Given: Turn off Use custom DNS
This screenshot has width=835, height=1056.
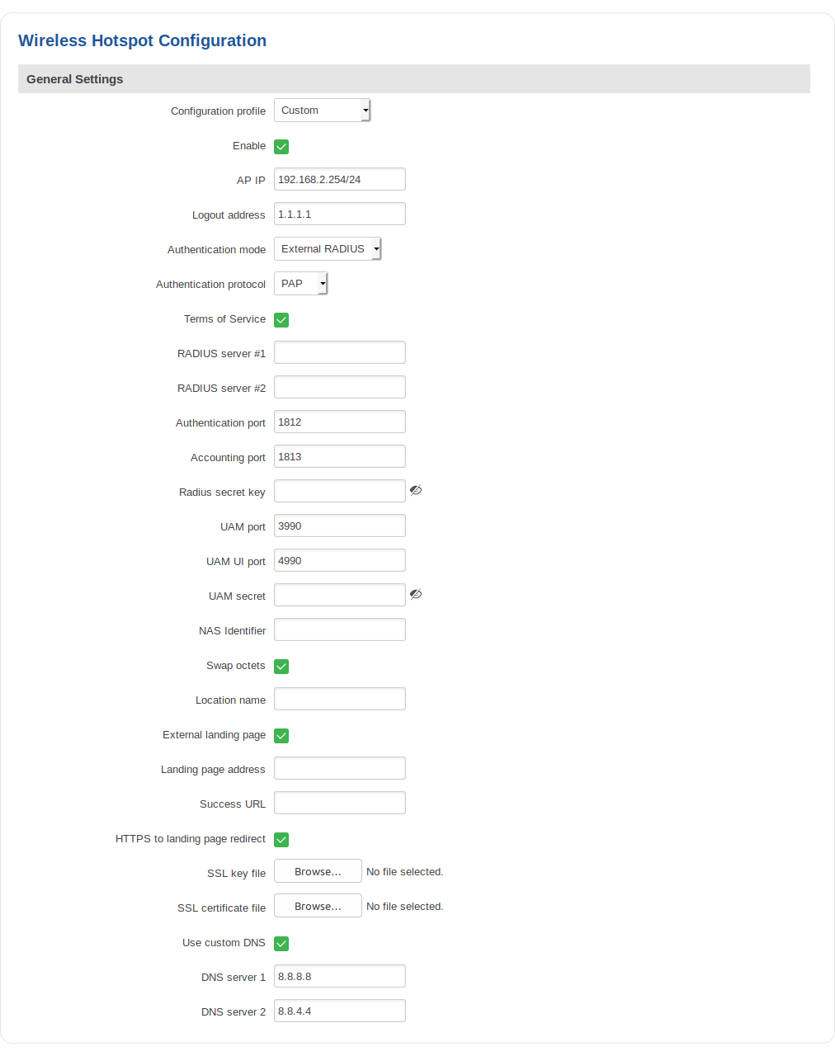Looking at the screenshot, I should tap(281, 943).
